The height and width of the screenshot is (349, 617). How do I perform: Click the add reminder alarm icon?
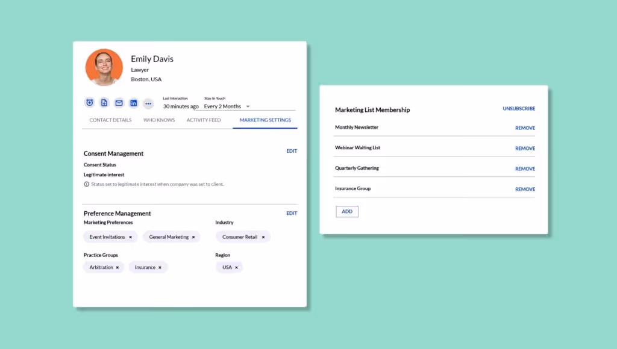[90, 102]
